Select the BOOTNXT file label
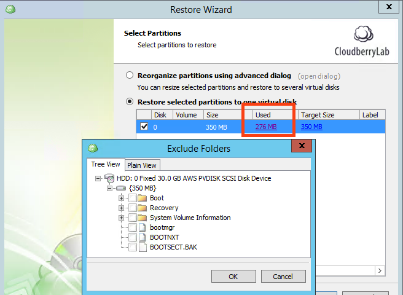This screenshot has width=403, height=295. tap(165, 237)
